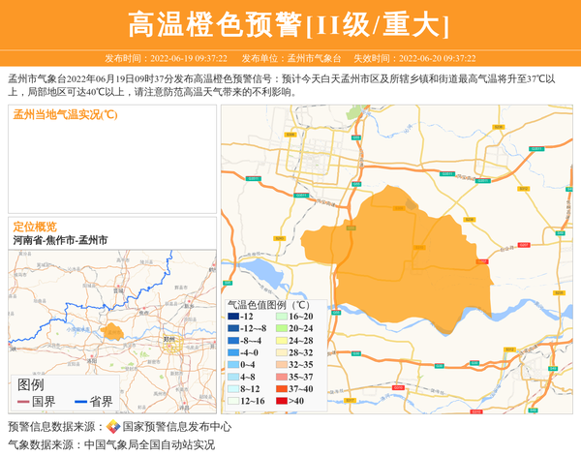Click the 河南省-焦作市-孟州市 location label
Screen dimensions: 581x456
click(60, 240)
